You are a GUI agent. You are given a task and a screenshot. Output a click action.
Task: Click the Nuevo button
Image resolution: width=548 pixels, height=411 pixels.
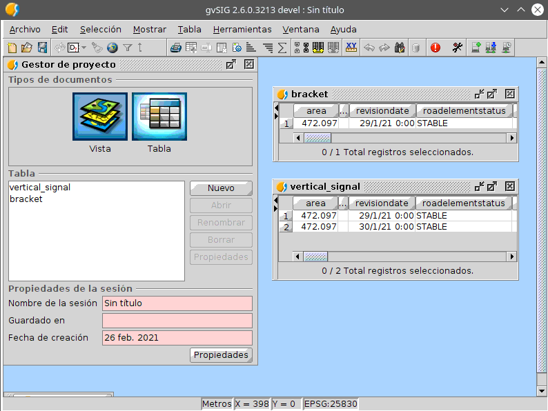point(222,188)
